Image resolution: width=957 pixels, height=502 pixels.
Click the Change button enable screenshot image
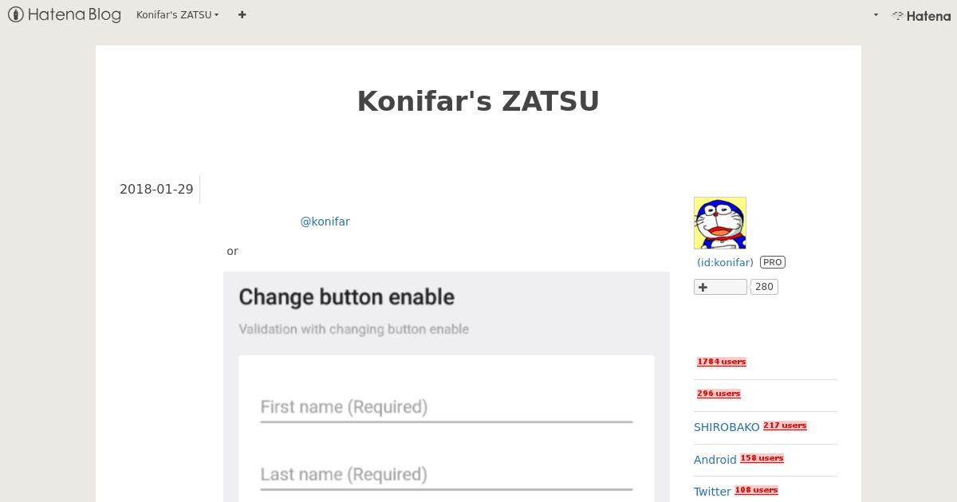click(x=447, y=387)
